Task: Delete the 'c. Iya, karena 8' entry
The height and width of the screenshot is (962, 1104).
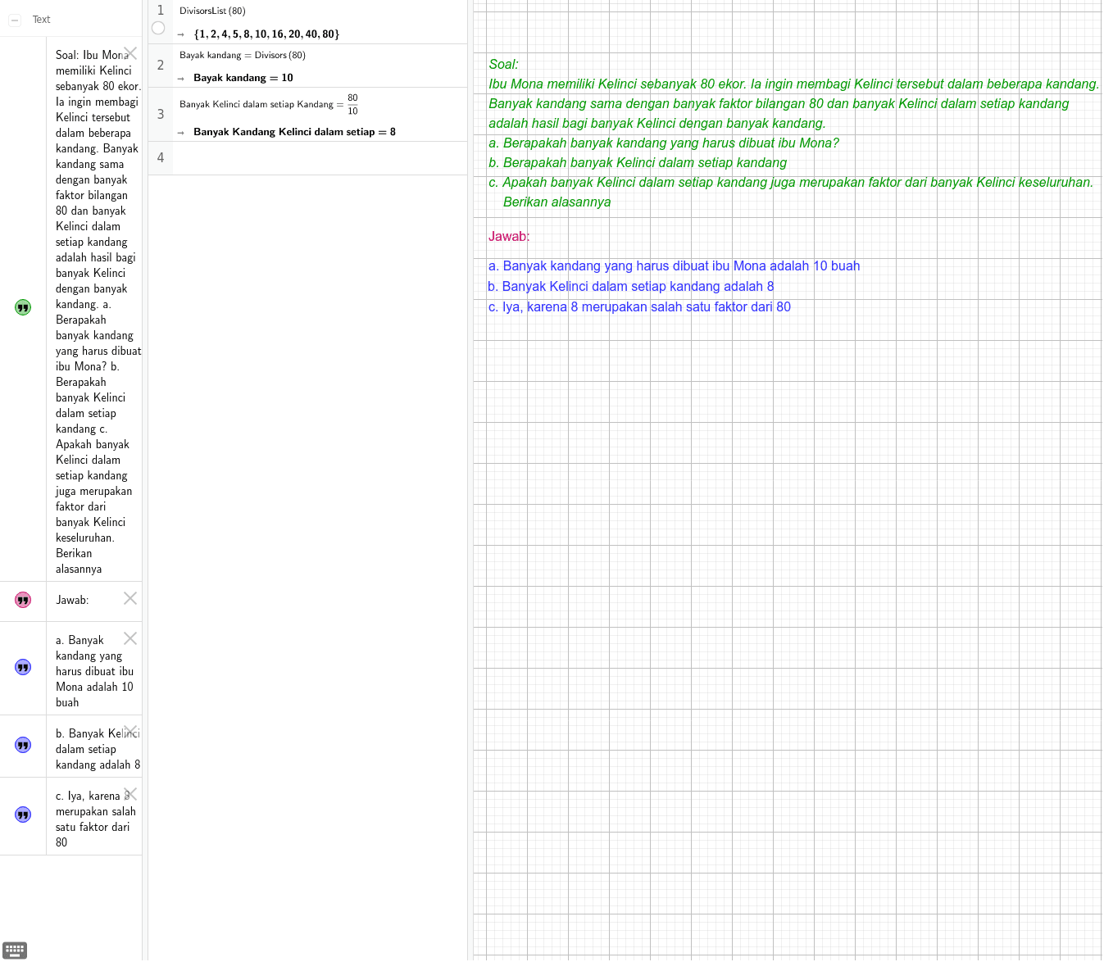Action: tap(130, 794)
